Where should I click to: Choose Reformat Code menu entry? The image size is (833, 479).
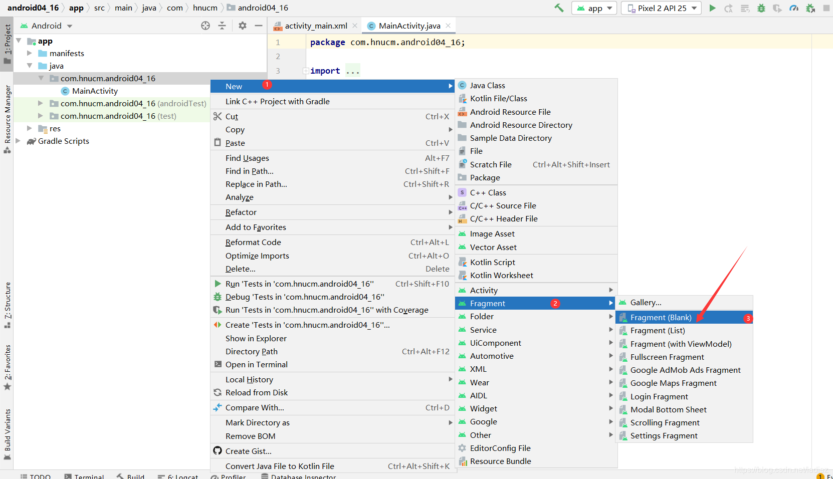tap(332, 242)
